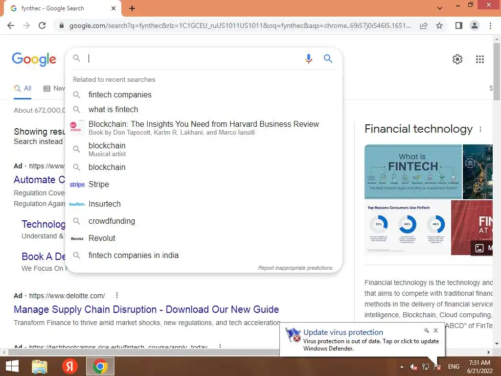Screen dimensions: 501x376
Task: Launch Yandex browser from taskbar
Action: tap(69, 366)
